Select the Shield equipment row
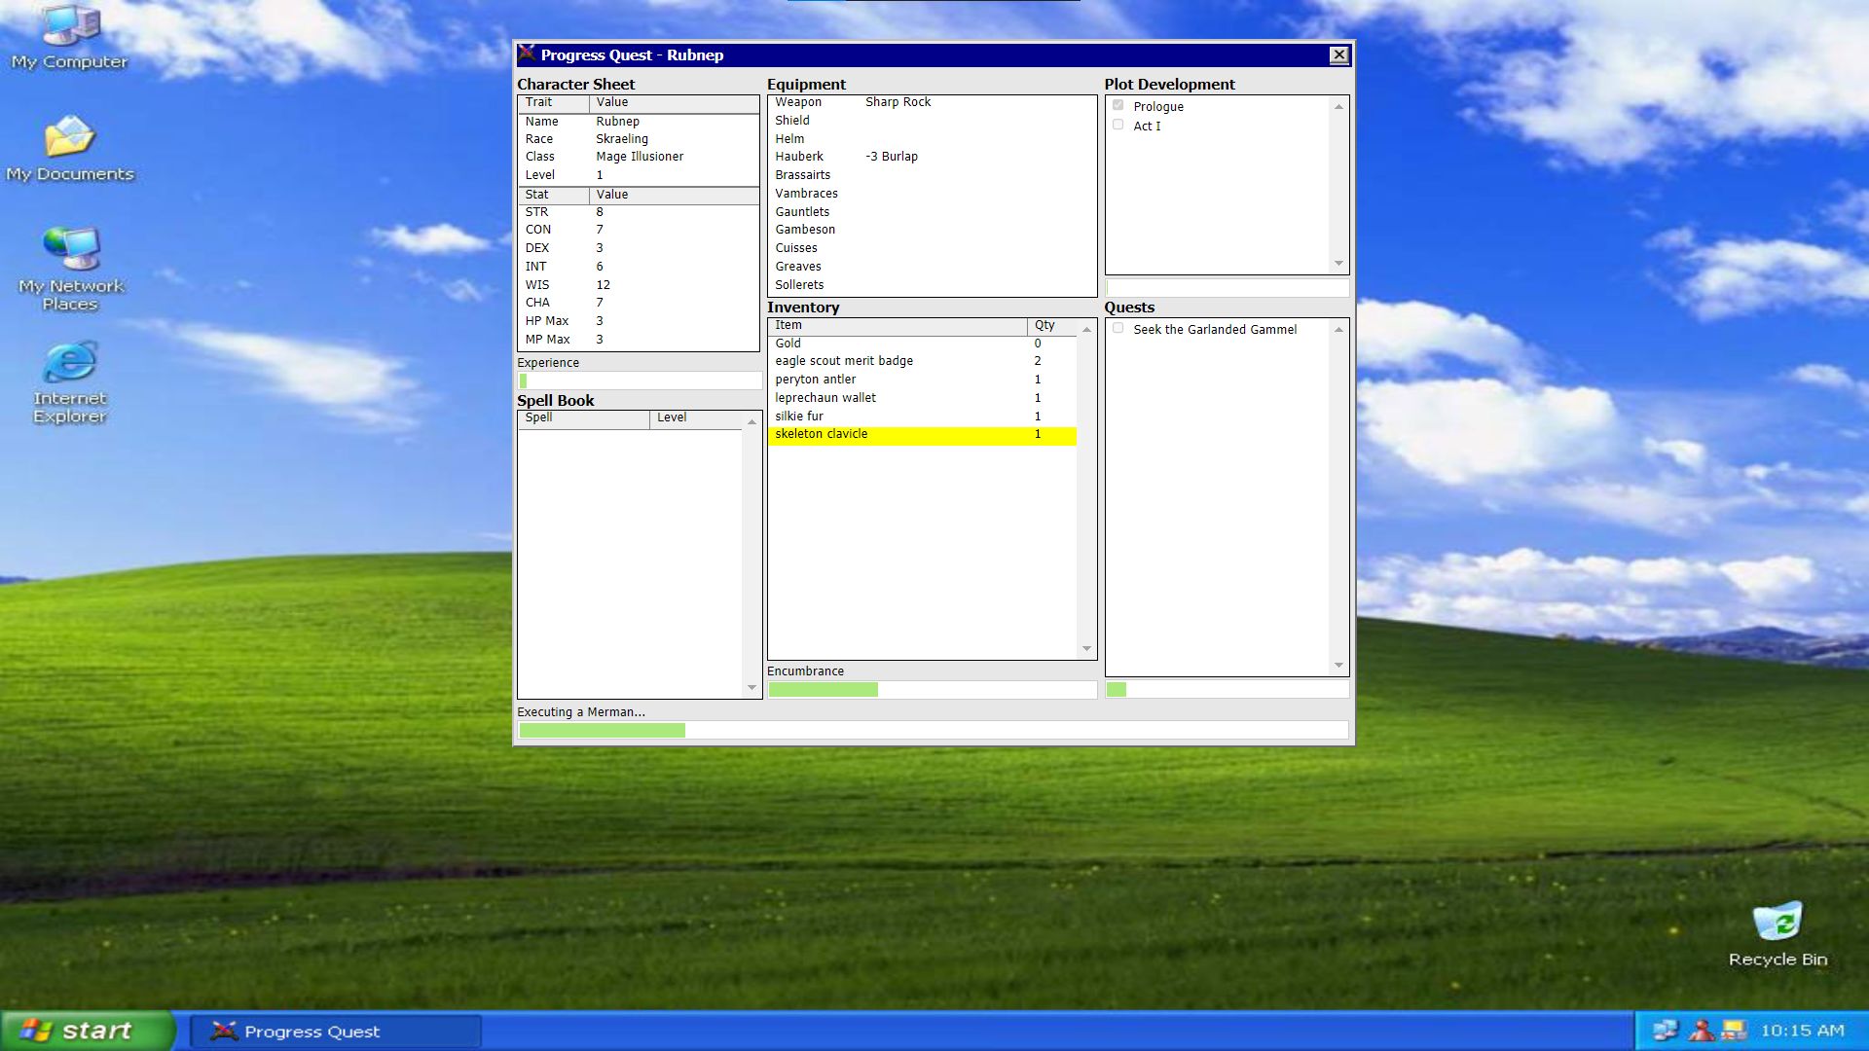 [932, 121]
